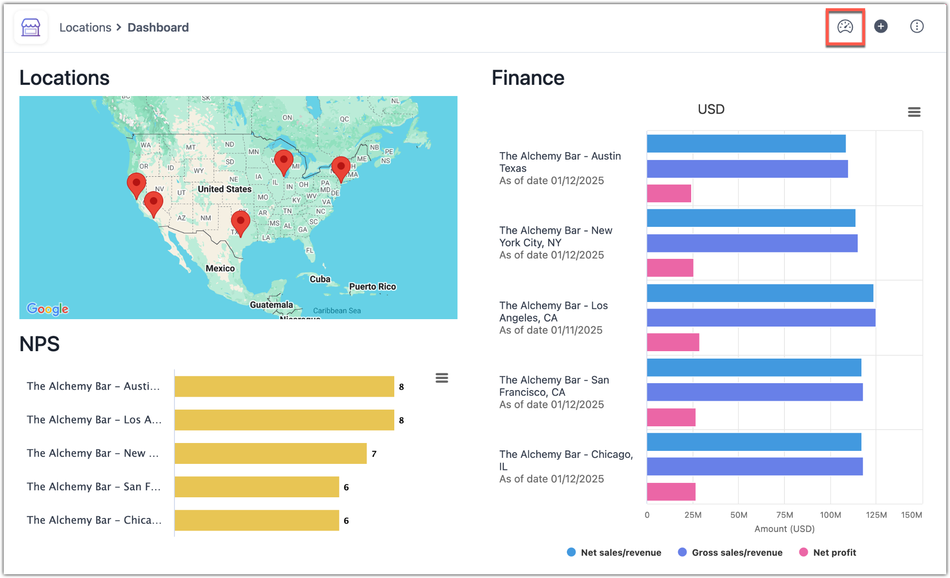Click 'The Alchemy Bar - Austin Texas' finance label

click(x=560, y=162)
